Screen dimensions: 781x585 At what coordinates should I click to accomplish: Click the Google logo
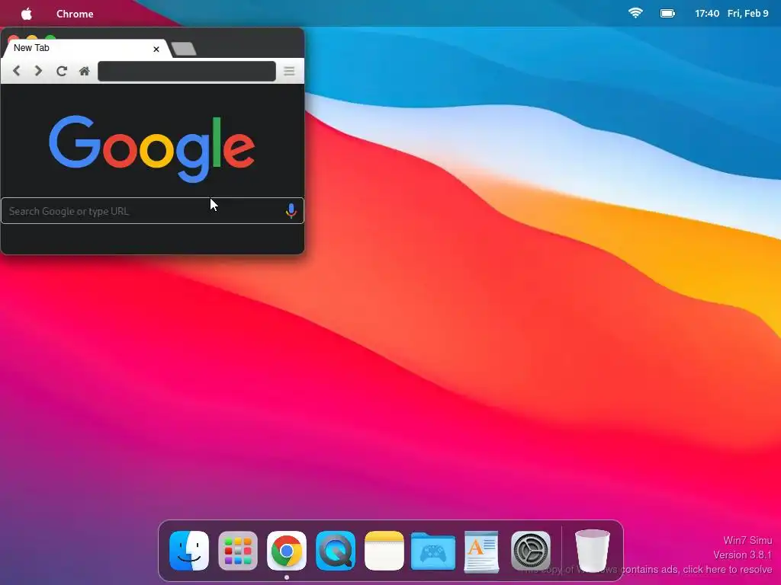[152, 149]
